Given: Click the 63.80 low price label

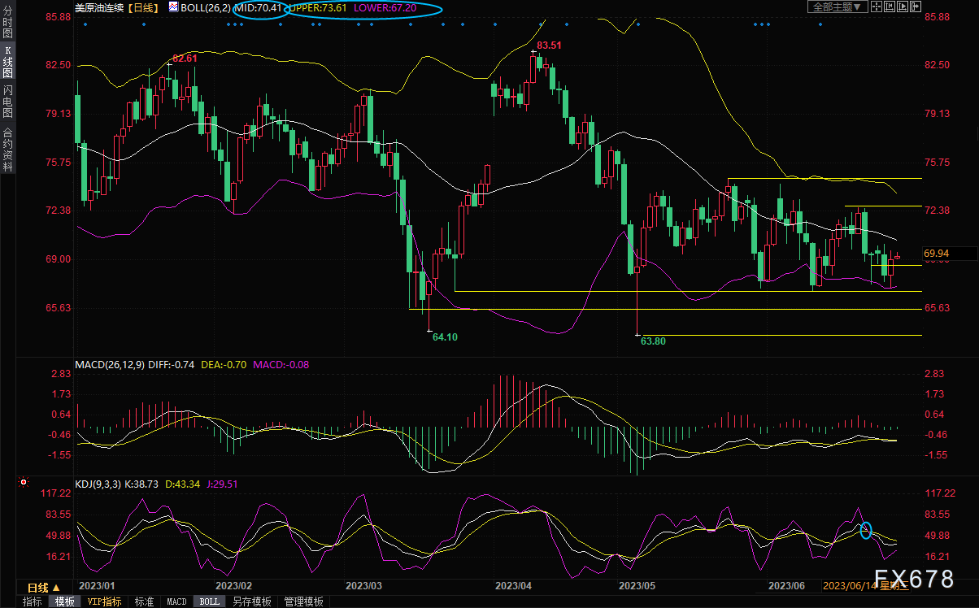Looking at the screenshot, I should coord(653,341).
